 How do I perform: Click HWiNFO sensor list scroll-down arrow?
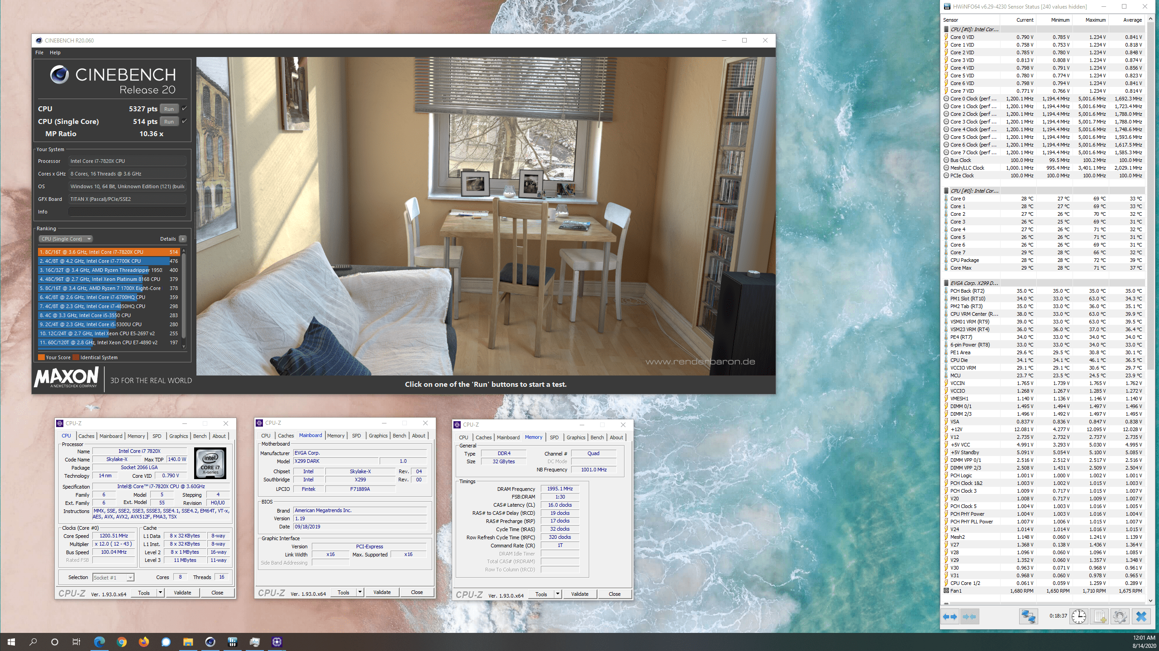(x=1151, y=601)
